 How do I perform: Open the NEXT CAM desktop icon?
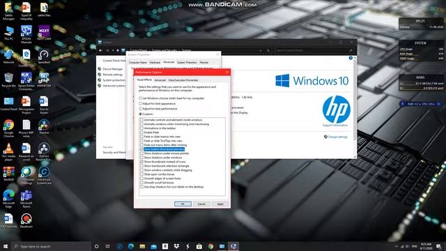coord(44,33)
